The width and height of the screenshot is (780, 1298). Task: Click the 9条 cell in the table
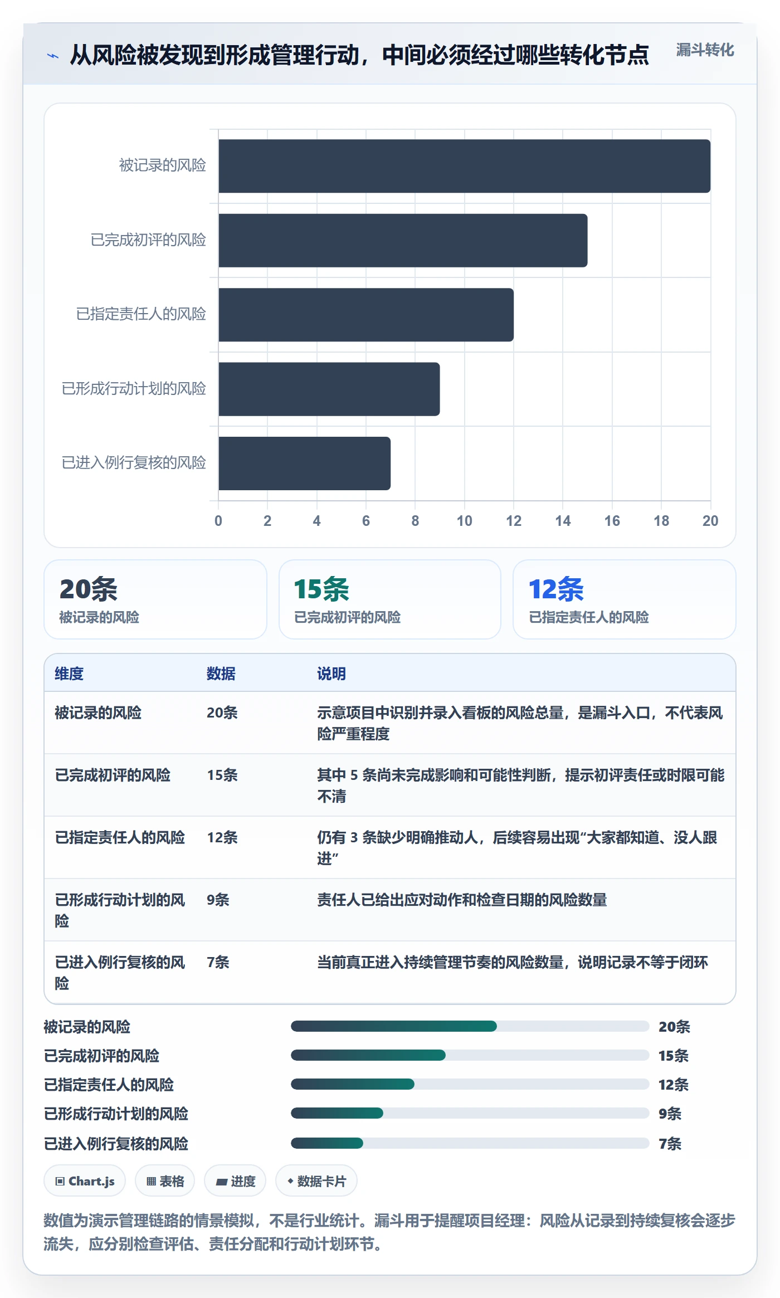click(x=218, y=900)
